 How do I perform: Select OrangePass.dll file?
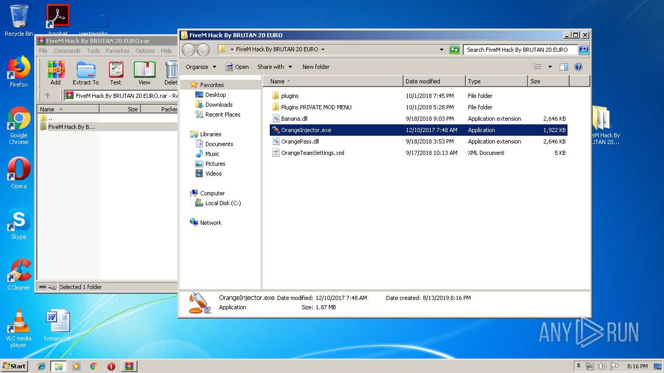click(x=300, y=141)
